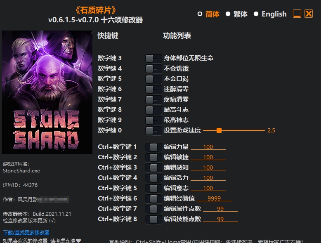This screenshot has width=321, height=243.
Task: Click the heart support icon
Action: point(78,241)
